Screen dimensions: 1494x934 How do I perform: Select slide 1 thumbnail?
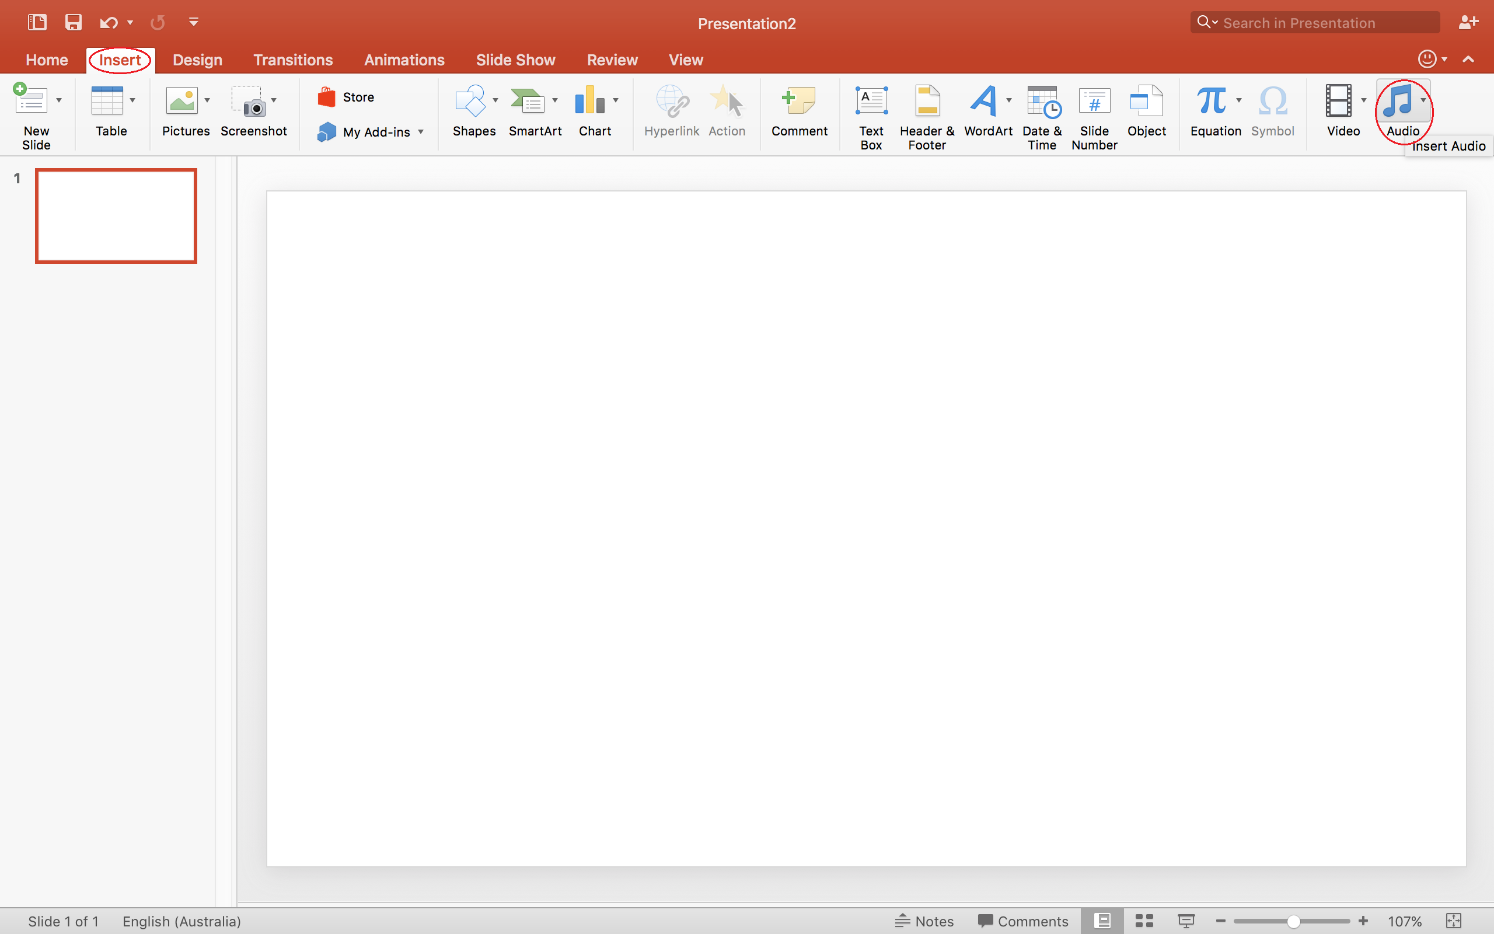116,215
